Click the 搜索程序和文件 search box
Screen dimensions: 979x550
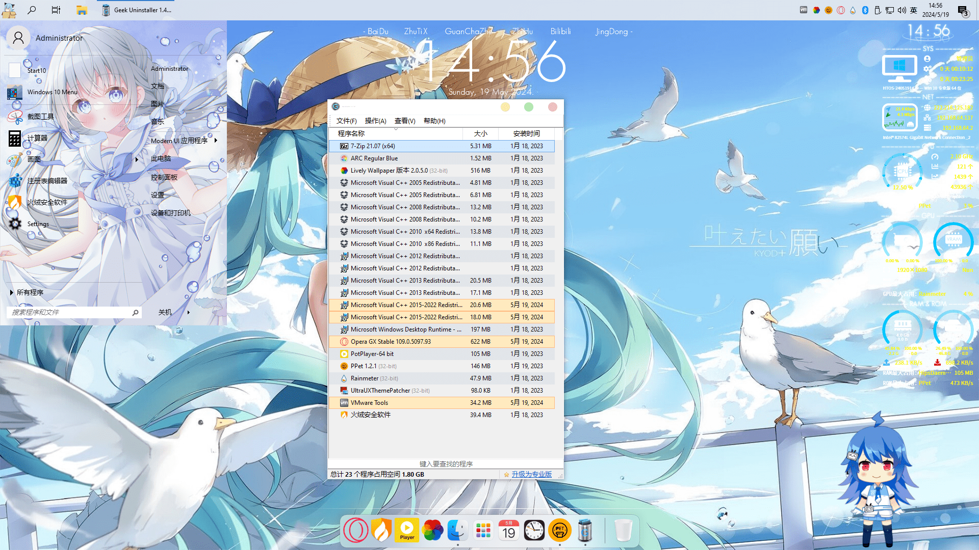[x=74, y=312]
